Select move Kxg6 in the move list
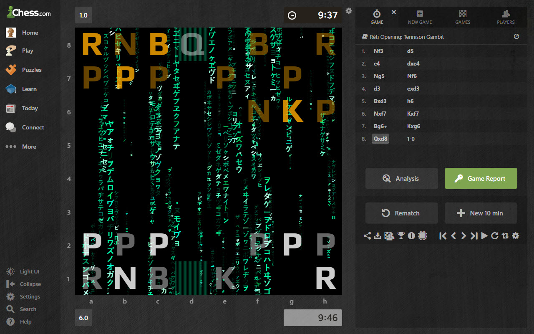The image size is (534, 334). [x=413, y=126]
